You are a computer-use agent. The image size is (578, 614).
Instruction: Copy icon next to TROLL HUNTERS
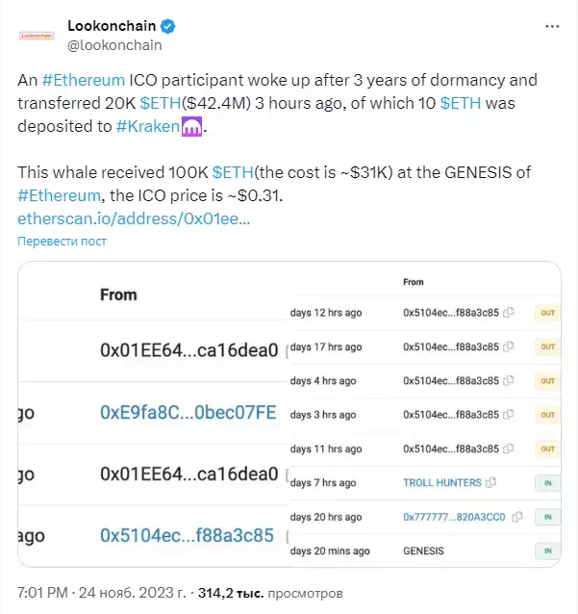[x=490, y=482]
